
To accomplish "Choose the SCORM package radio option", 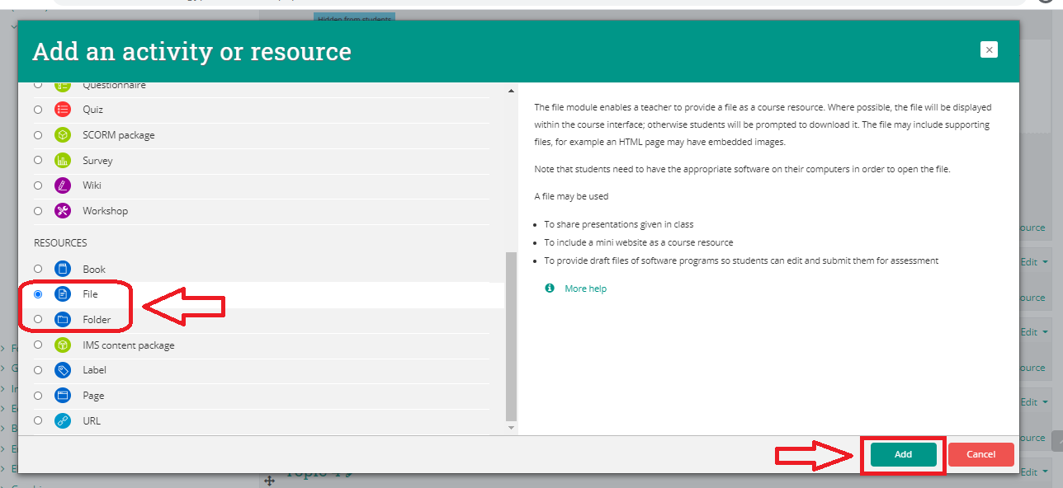I will pyautogui.click(x=38, y=135).
